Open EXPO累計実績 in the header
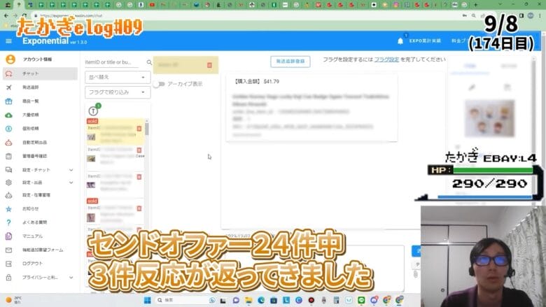The height and width of the screenshot is (307, 546). coord(425,41)
